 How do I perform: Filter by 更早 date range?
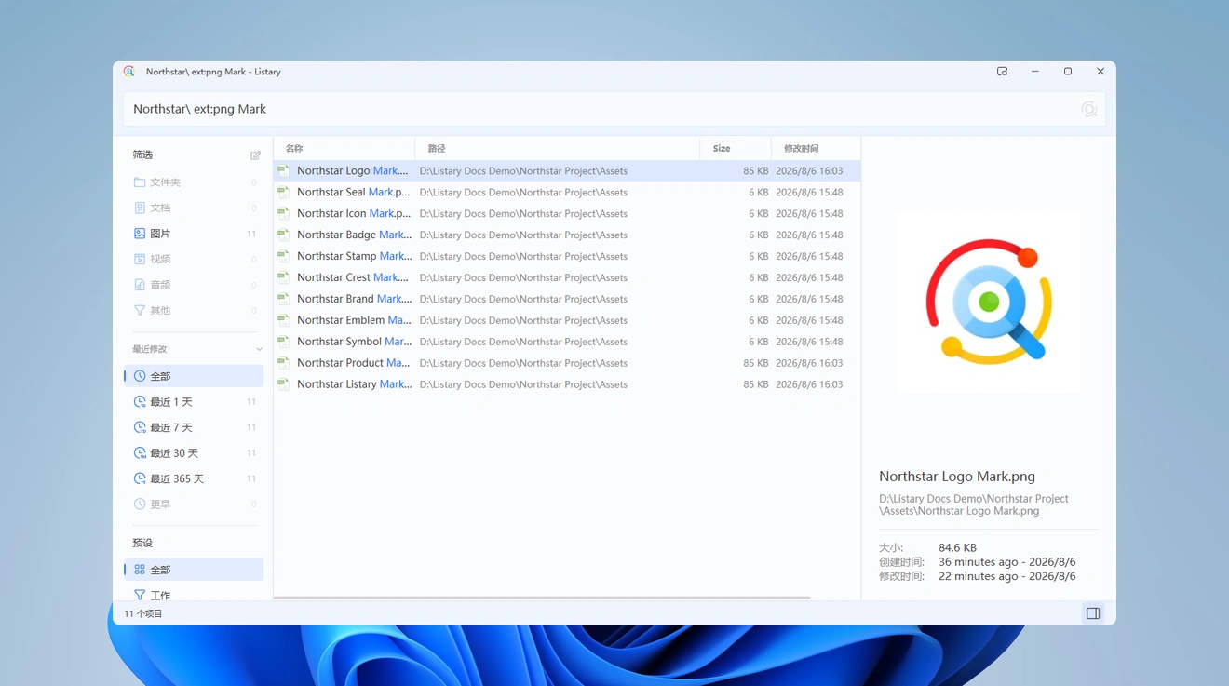[x=194, y=504]
